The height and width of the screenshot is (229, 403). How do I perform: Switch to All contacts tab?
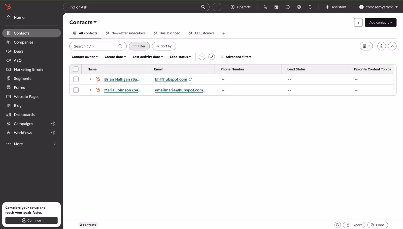tap(85, 33)
